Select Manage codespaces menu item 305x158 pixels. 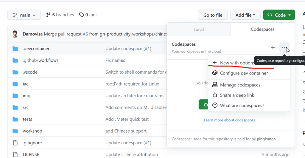[x=249, y=85]
